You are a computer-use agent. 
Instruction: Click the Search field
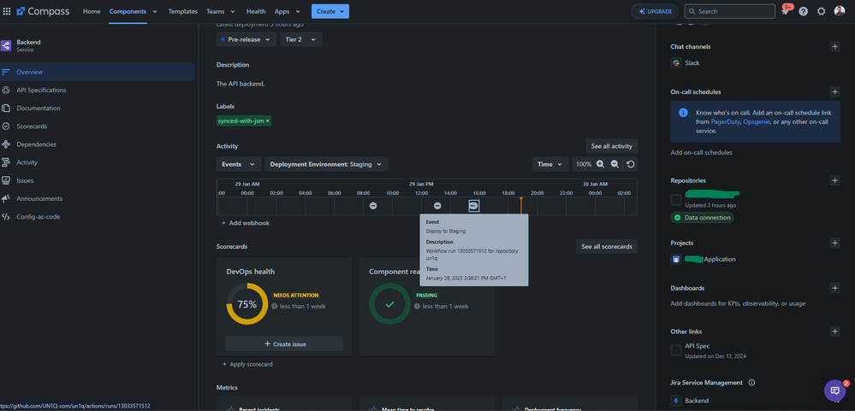pos(729,11)
